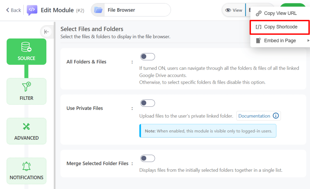
Task: Enable the All Folders & Files toggle
Action: [147, 57]
